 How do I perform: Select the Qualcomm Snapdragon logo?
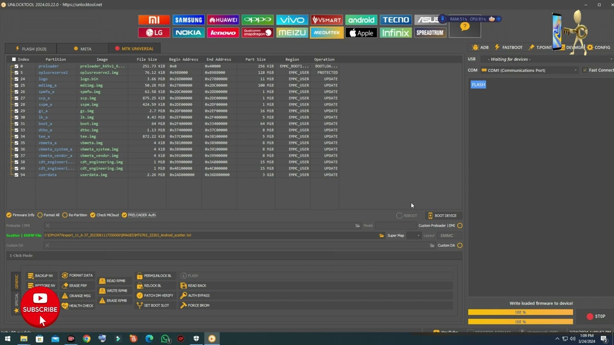[258, 33]
